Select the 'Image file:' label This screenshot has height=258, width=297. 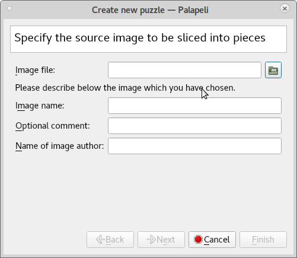[x=35, y=70]
